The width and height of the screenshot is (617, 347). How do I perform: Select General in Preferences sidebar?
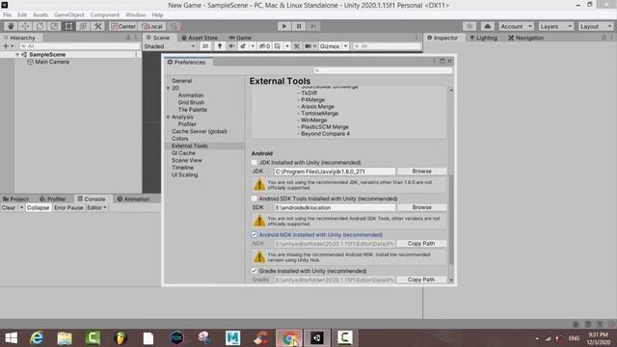pyautogui.click(x=181, y=81)
